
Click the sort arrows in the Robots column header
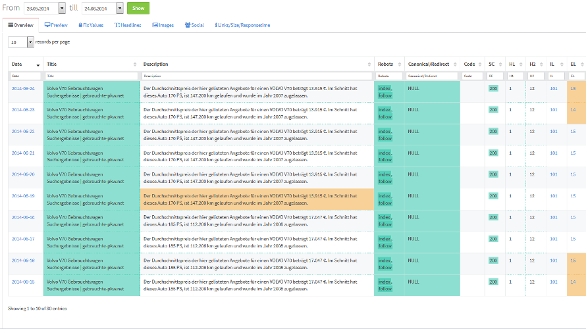click(x=397, y=64)
